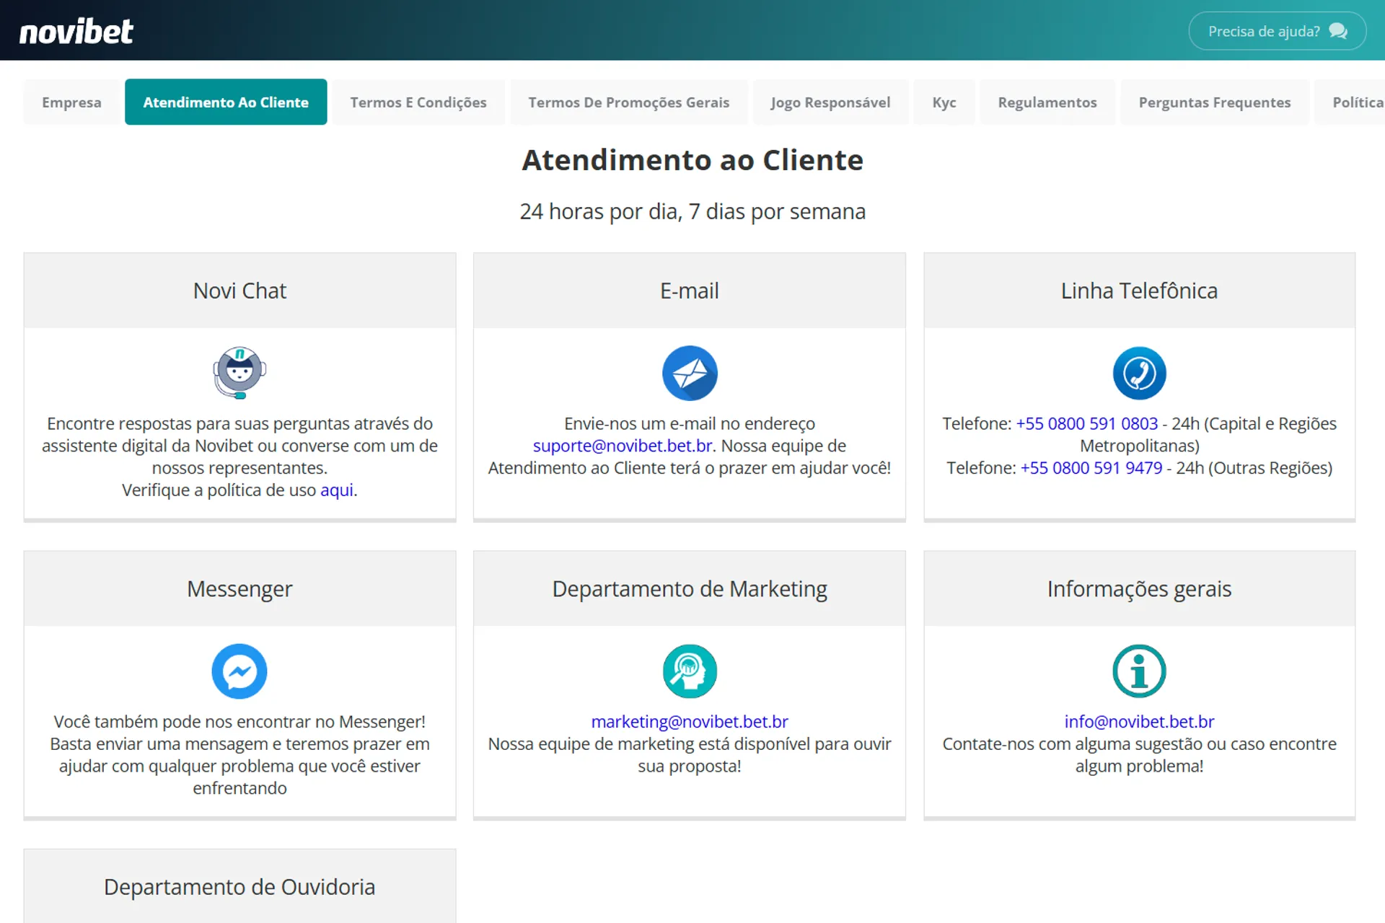This screenshot has height=923, width=1385.
Task: Open the Termos E Condições tab
Action: point(418,102)
